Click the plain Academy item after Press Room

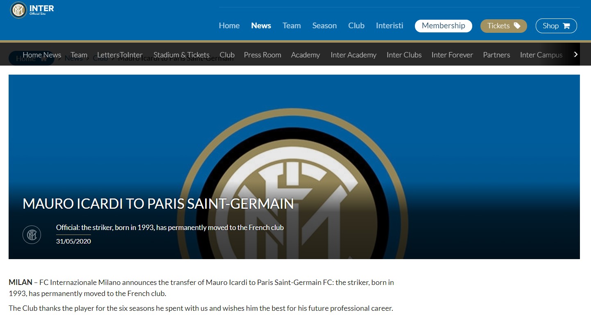click(x=306, y=55)
